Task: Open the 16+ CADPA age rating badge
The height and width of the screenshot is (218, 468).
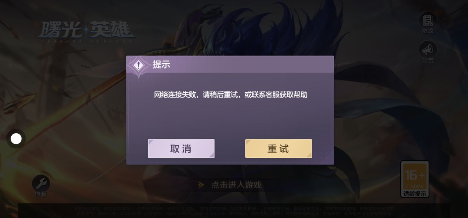Action: (415, 176)
